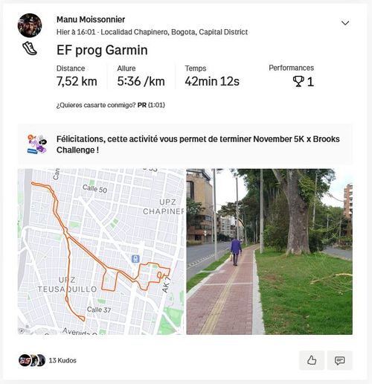Screen dimensions: 372x384
Task: Click Manu Moissonnier's profile avatar
Action: [x=30, y=25]
